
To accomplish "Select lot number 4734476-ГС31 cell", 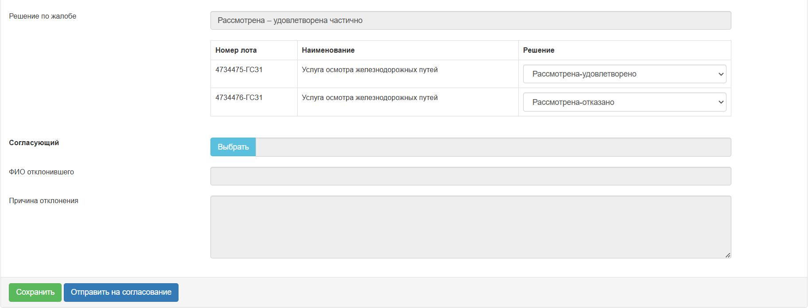I will (254, 102).
